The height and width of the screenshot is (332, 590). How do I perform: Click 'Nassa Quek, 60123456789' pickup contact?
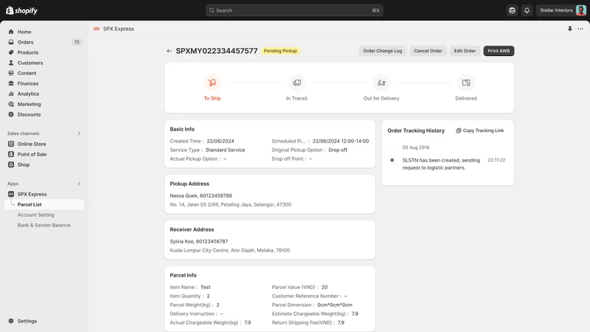click(x=201, y=196)
